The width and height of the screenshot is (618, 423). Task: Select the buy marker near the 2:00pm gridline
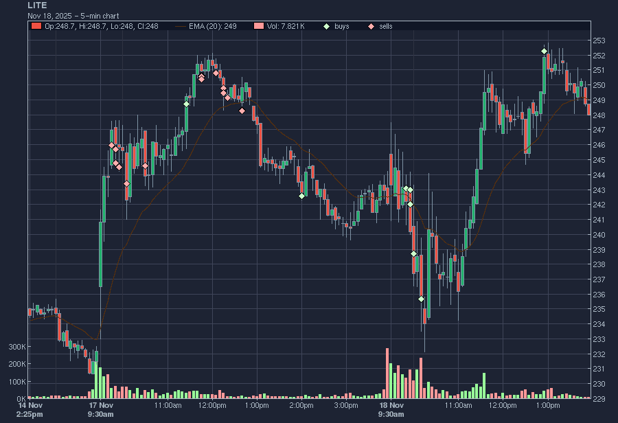pyautogui.click(x=302, y=196)
